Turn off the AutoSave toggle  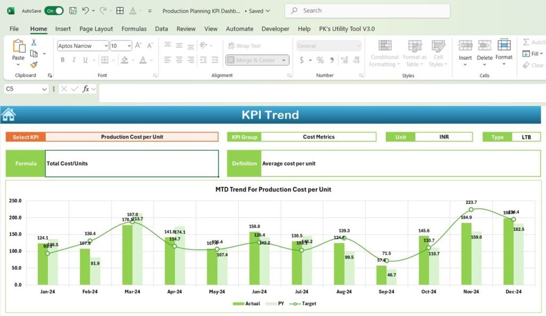(55, 10)
